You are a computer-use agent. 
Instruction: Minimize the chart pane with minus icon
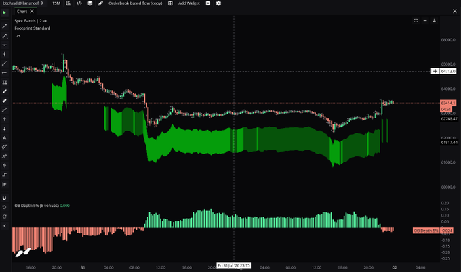[425, 21]
